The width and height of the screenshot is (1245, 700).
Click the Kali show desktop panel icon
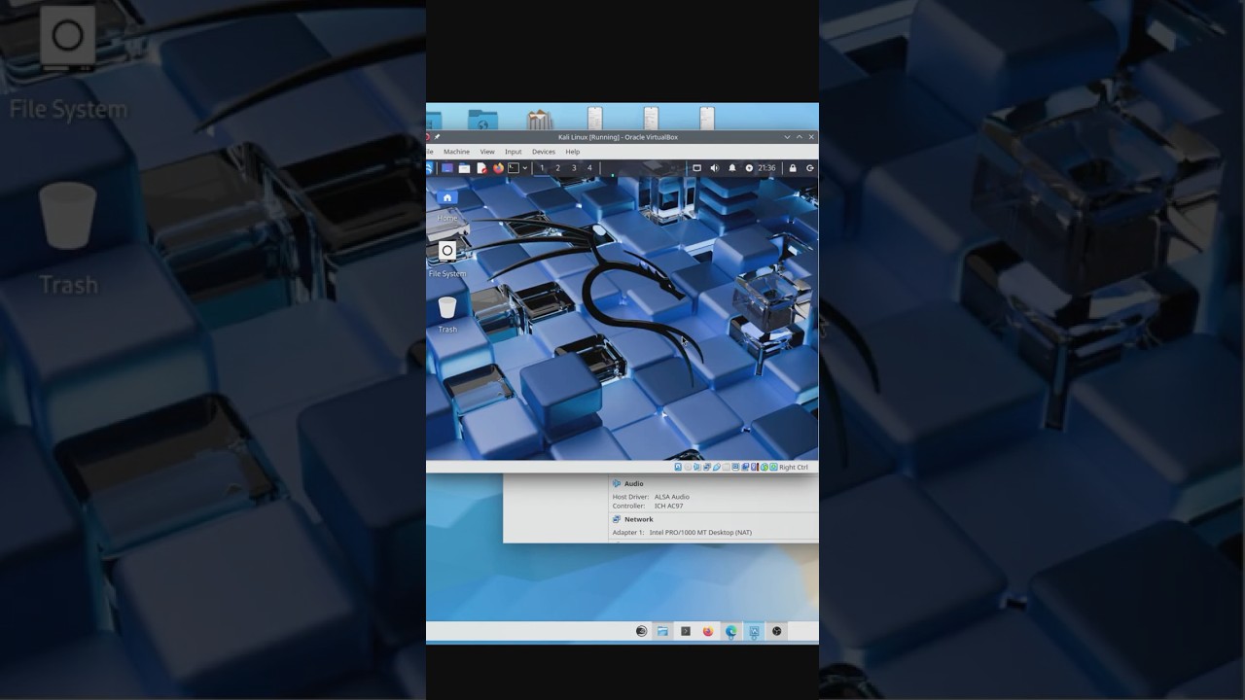(x=447, y=168)
